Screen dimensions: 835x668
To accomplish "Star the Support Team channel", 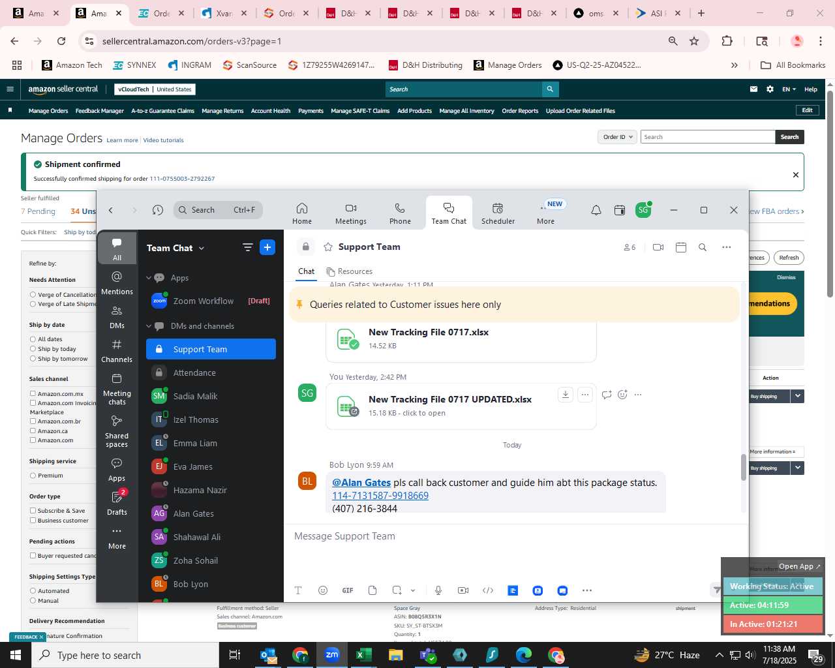I will point(328,247).
